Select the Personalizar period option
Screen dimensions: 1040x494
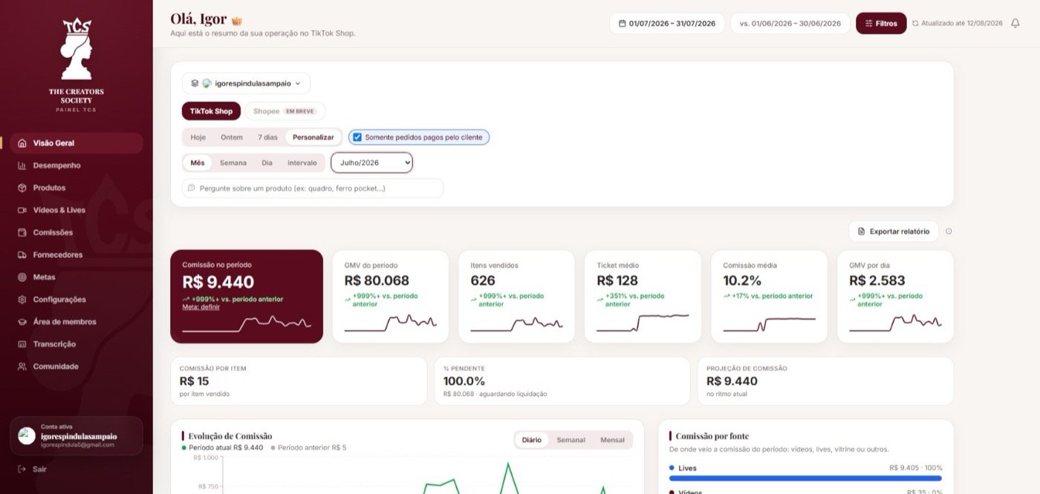click(313, 137)
